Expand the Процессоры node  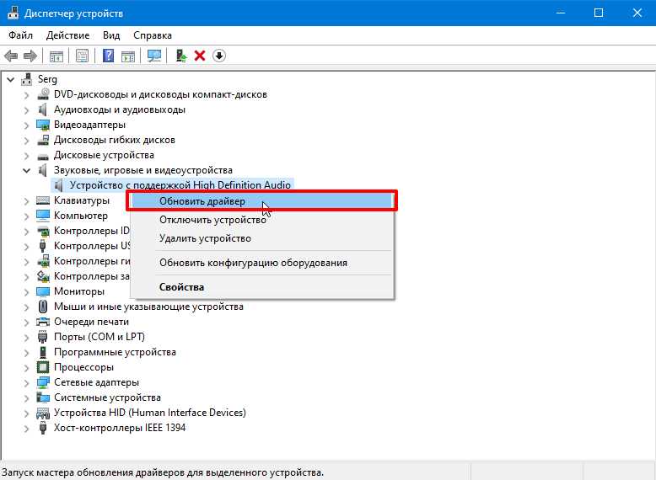[26, 368]
